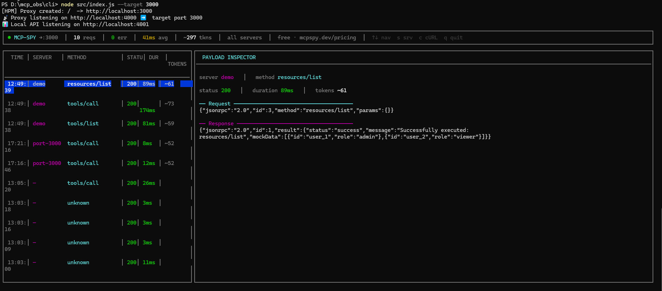Click the TOKENS column header
This screenshot has width=662, height=291.
pos(177,64)
